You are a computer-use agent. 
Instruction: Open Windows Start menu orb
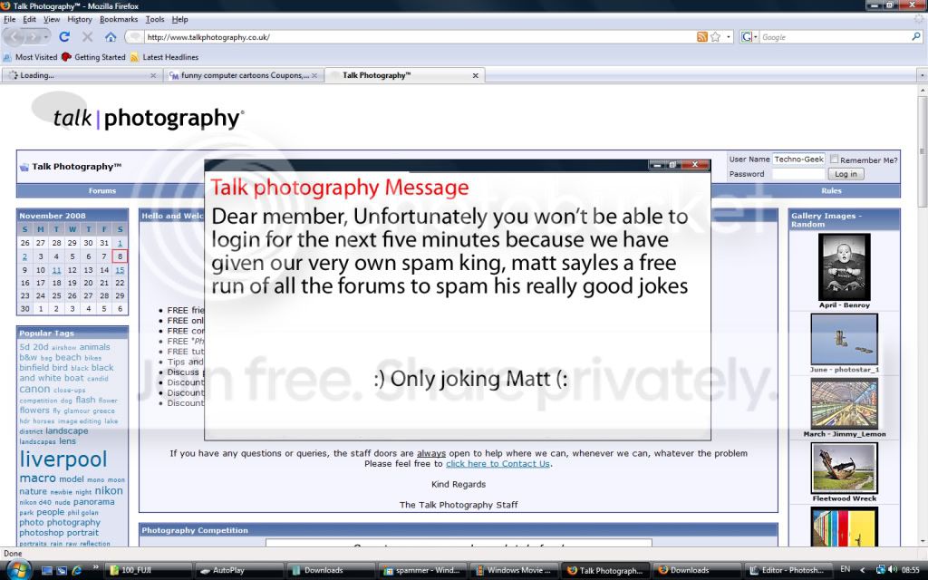pos(19,569)
